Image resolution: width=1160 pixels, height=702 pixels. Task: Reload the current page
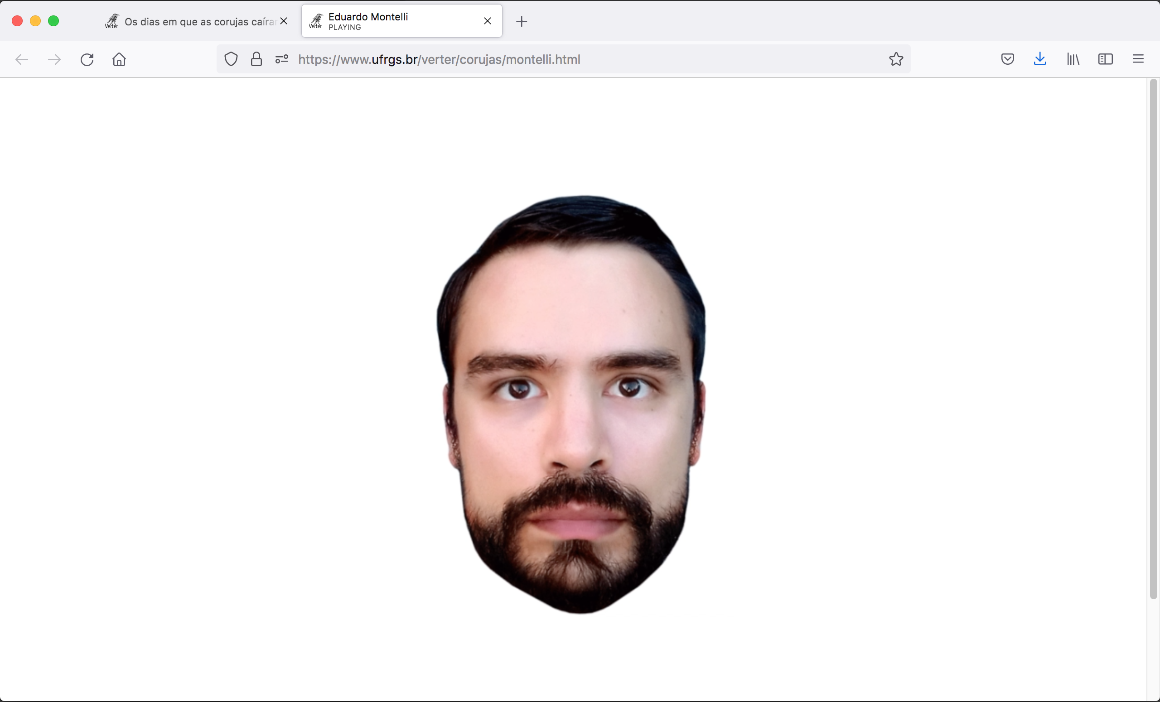(x=87, y=59)
